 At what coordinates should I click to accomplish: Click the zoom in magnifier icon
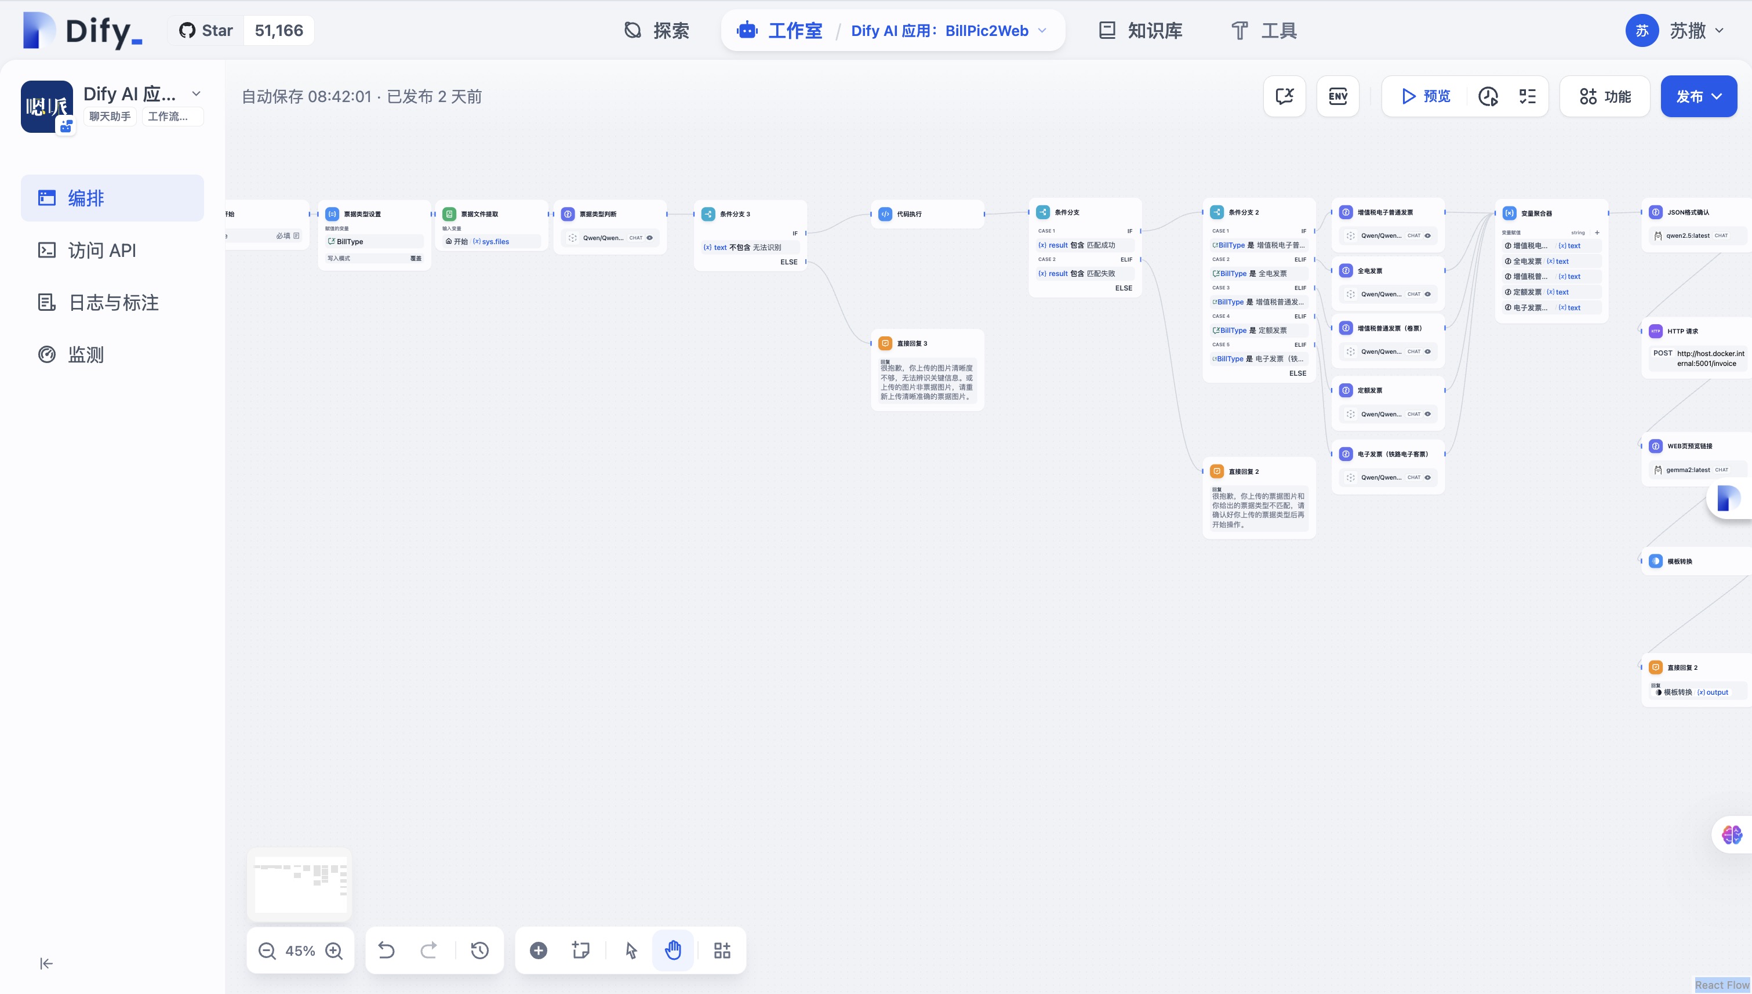click(334, 951)
